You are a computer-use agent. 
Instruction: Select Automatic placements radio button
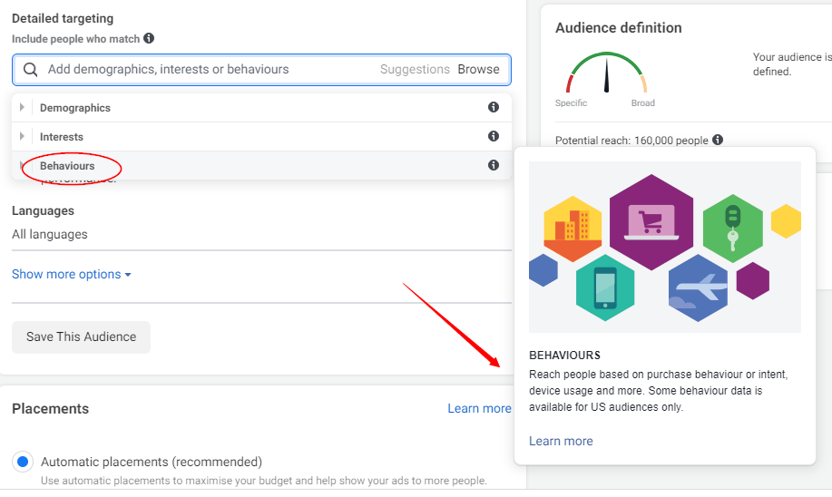click(24, 462)
